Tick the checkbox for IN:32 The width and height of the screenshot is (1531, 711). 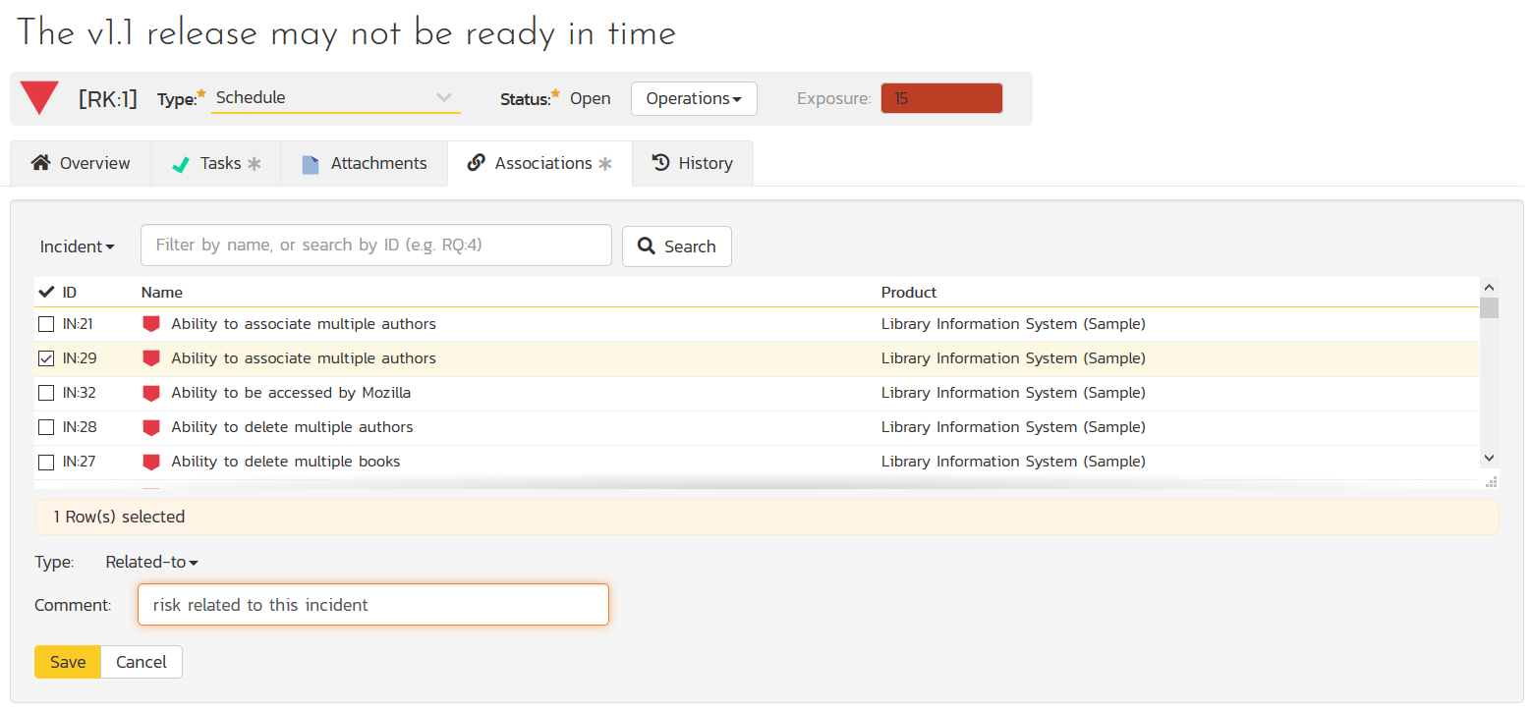click(46, 393)
